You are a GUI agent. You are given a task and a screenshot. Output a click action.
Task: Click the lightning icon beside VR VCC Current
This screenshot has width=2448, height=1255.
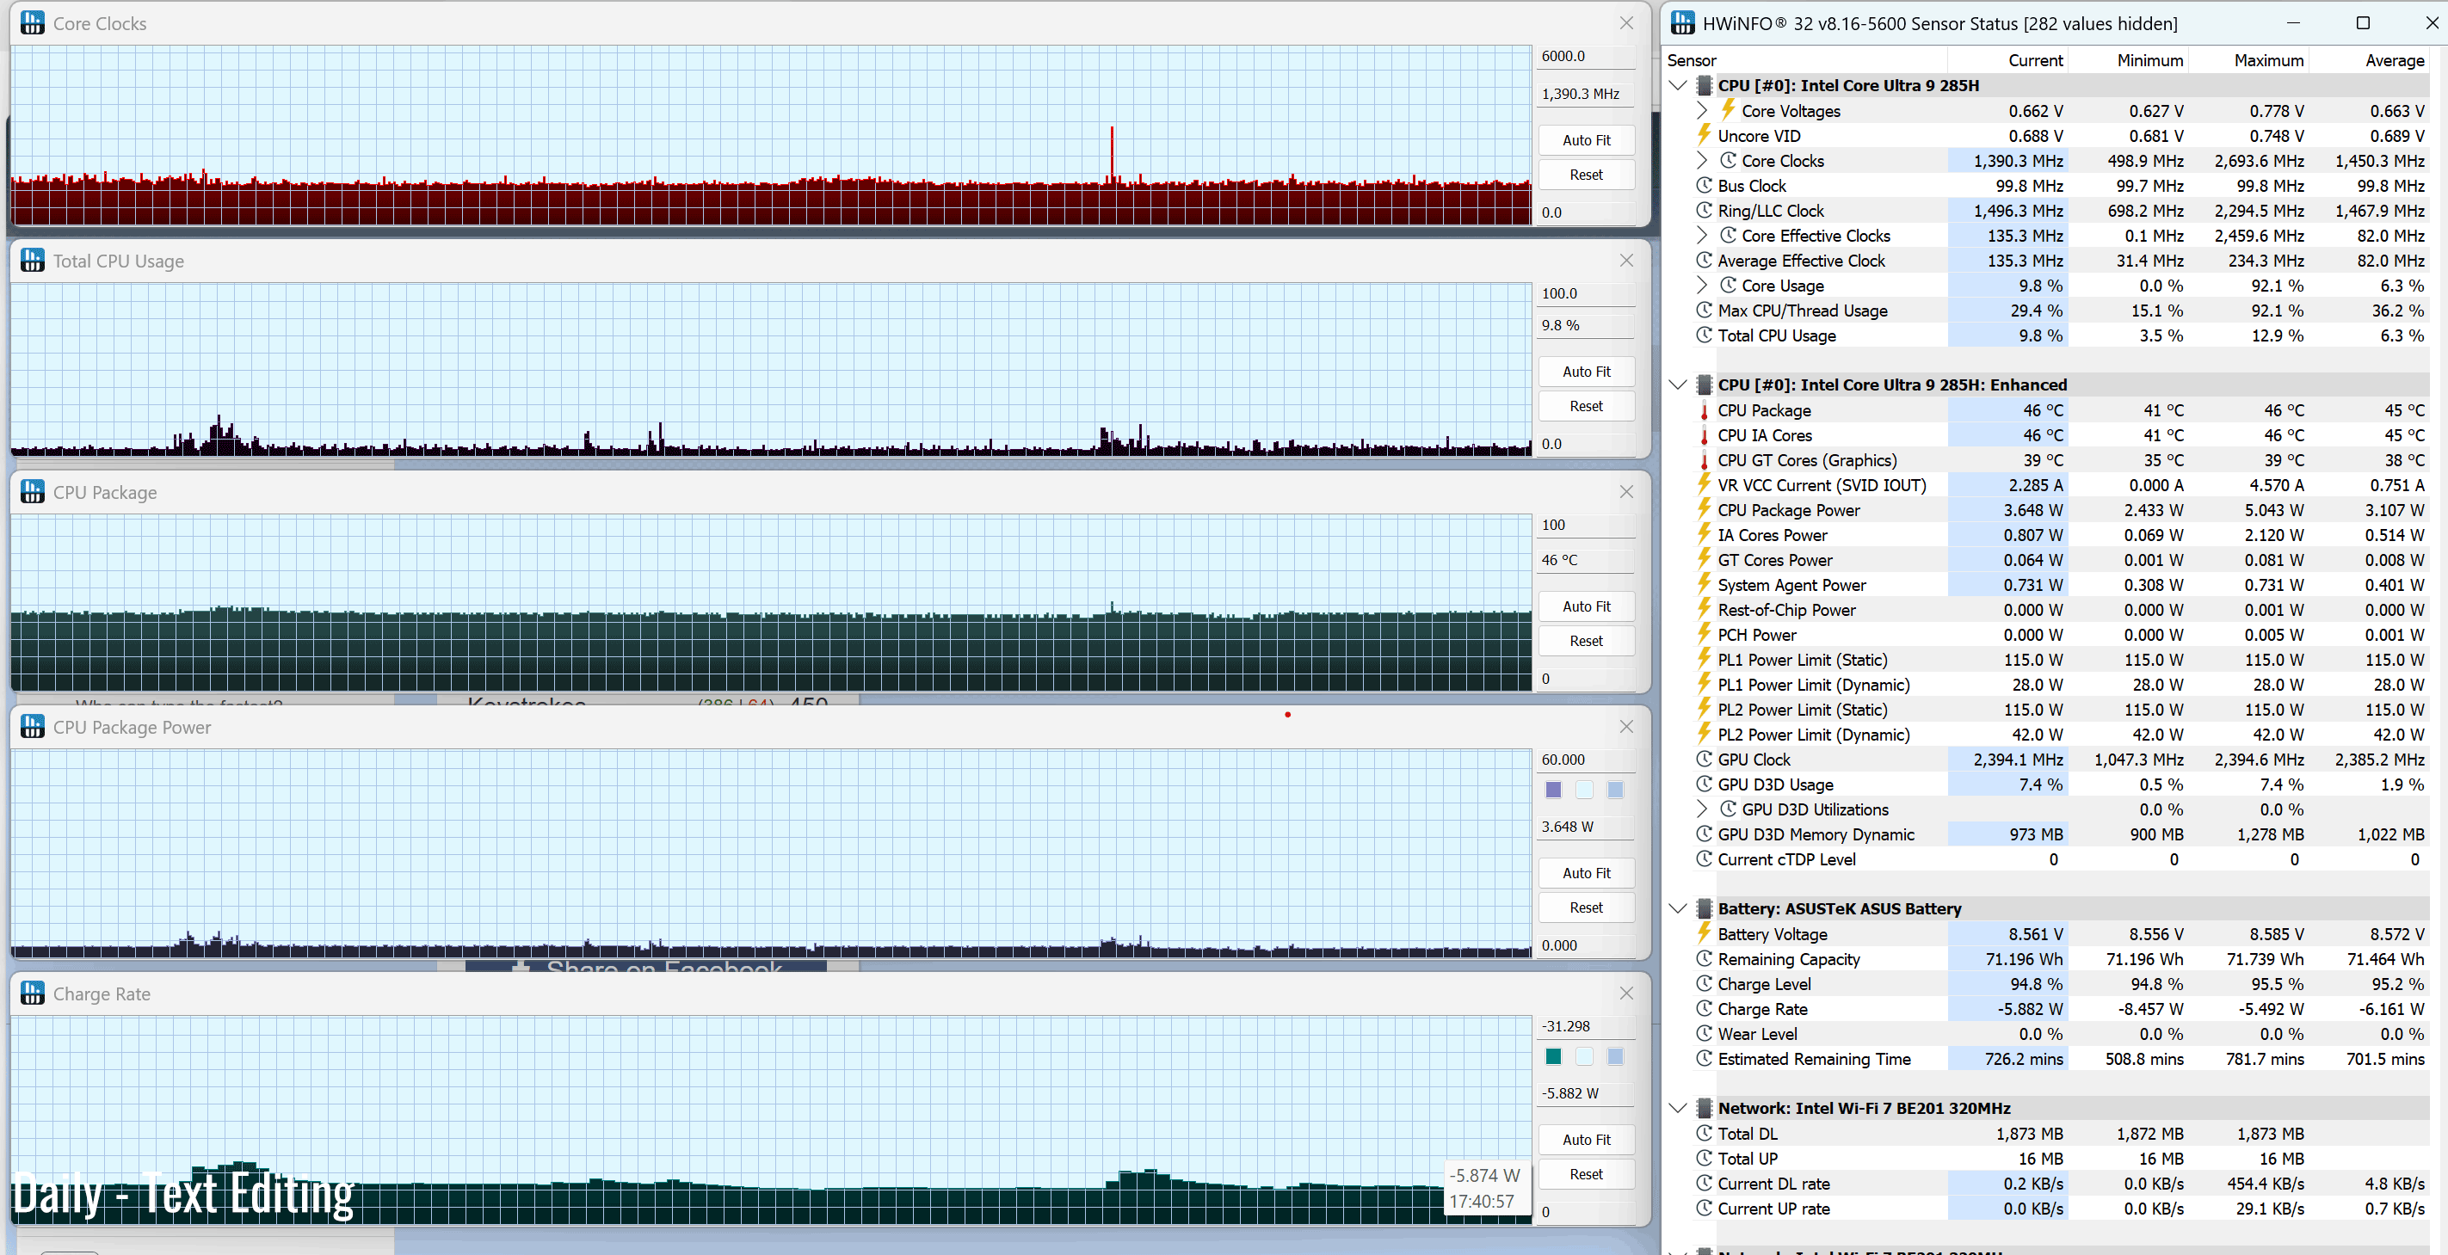tap(1705, 484)
